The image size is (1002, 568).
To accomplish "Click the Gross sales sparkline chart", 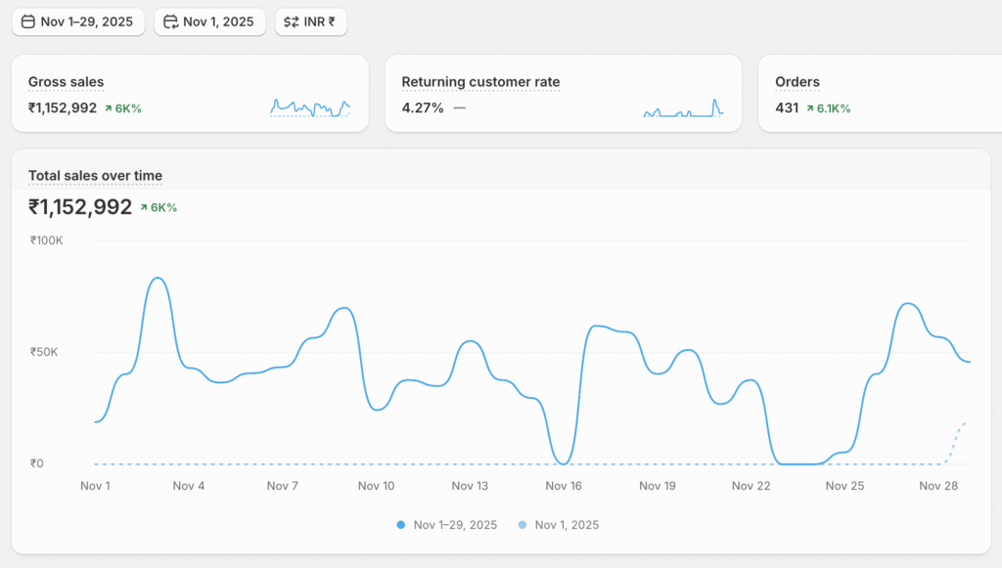I will pos(310,108).
